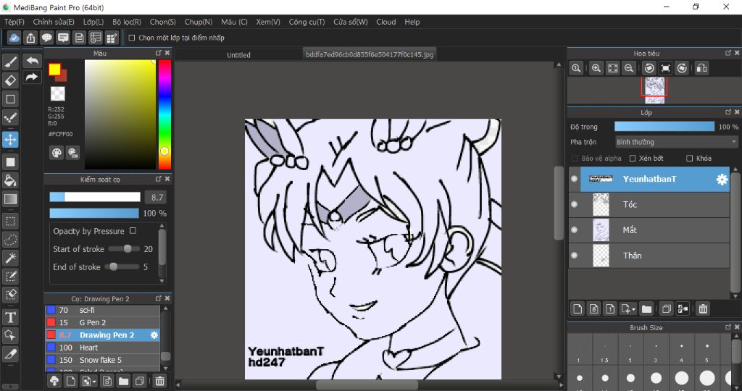The height and width of the screenshot is (391, 742).
Task: Open Chỉnh sửa(E) menu
Action: [x=54, y=22]
